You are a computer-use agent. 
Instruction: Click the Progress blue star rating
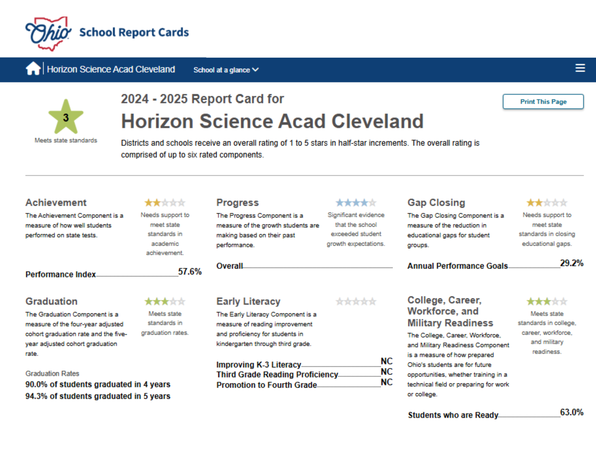coord(356,203)
